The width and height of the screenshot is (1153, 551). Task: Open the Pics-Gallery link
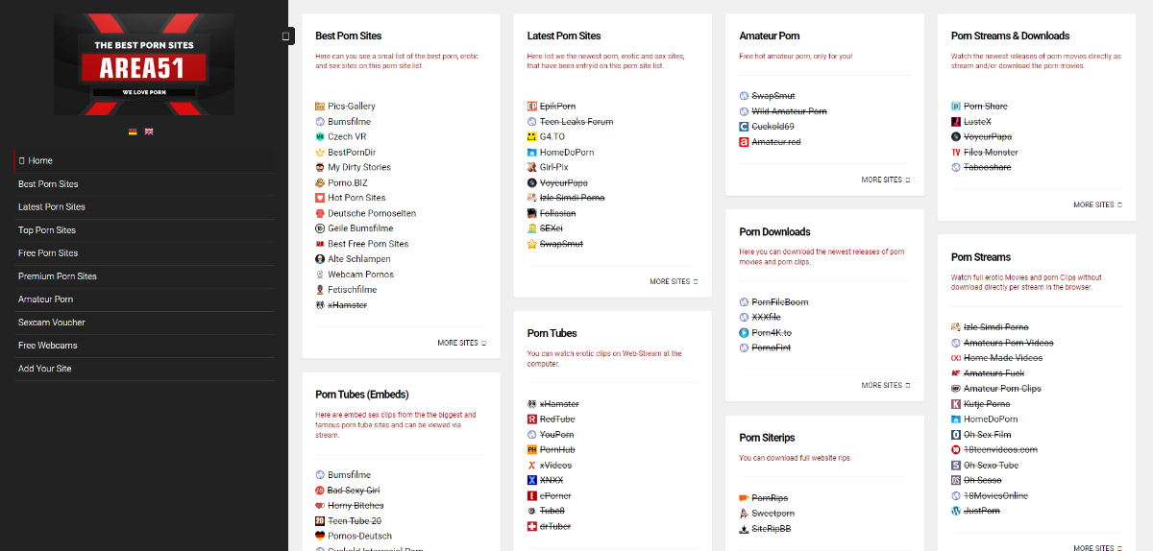pos(351,107)
